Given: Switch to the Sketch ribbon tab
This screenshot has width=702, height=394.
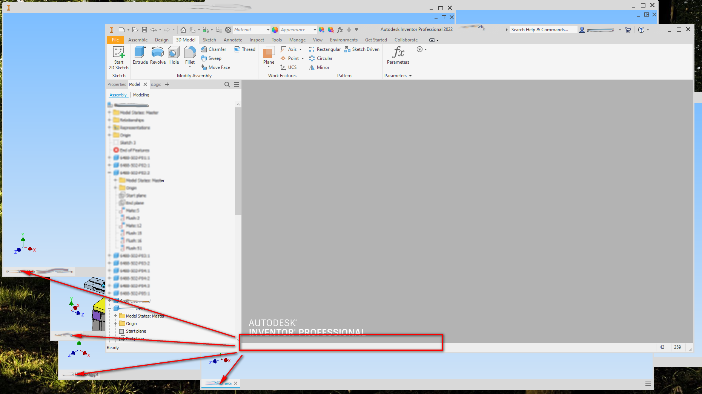Looking at the screenshot, I should click(x=209, y=40).
